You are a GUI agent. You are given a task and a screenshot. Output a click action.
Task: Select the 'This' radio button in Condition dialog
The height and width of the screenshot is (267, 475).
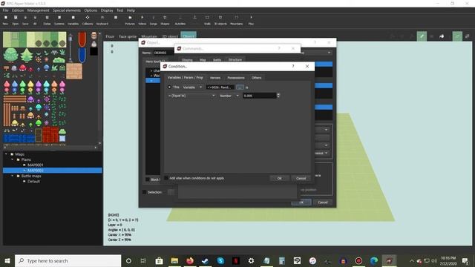(169, 88)
